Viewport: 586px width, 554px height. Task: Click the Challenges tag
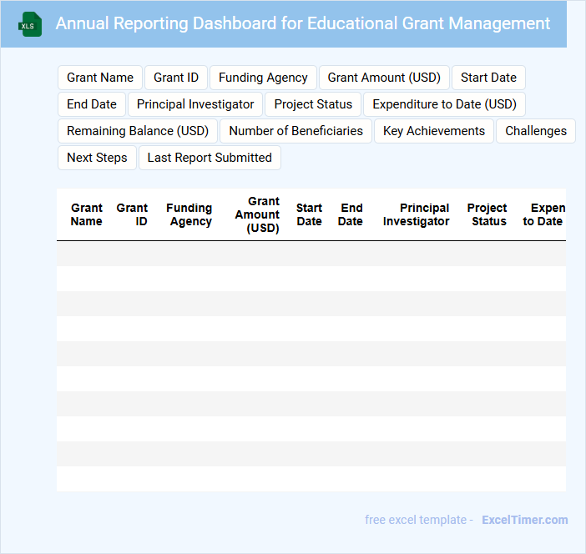point(536,131)
